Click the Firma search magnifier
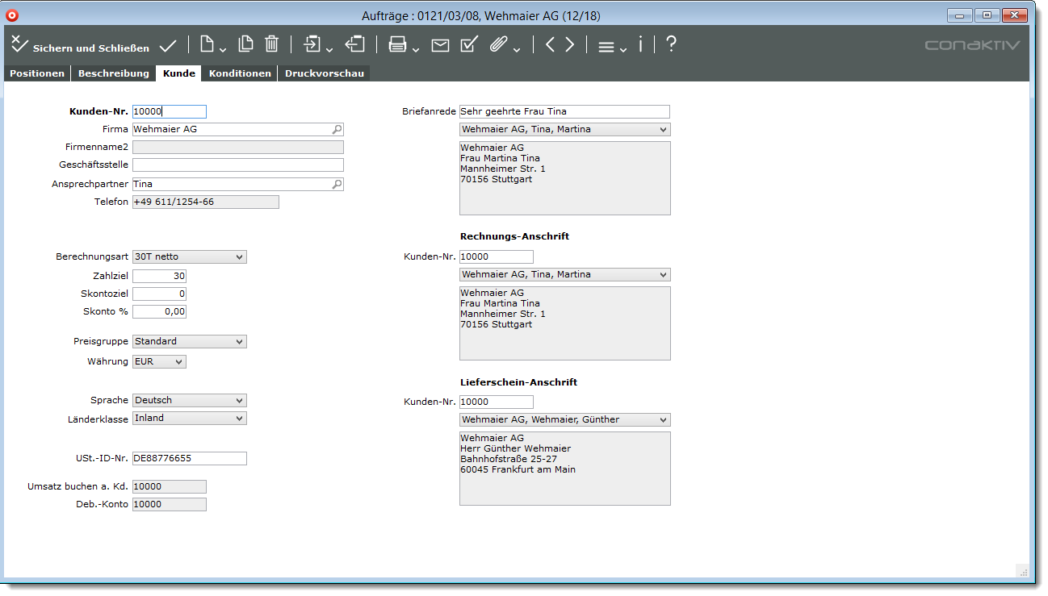Image resolution: width=1048 pixels, height=596 pixels. (x=337, y=129)
